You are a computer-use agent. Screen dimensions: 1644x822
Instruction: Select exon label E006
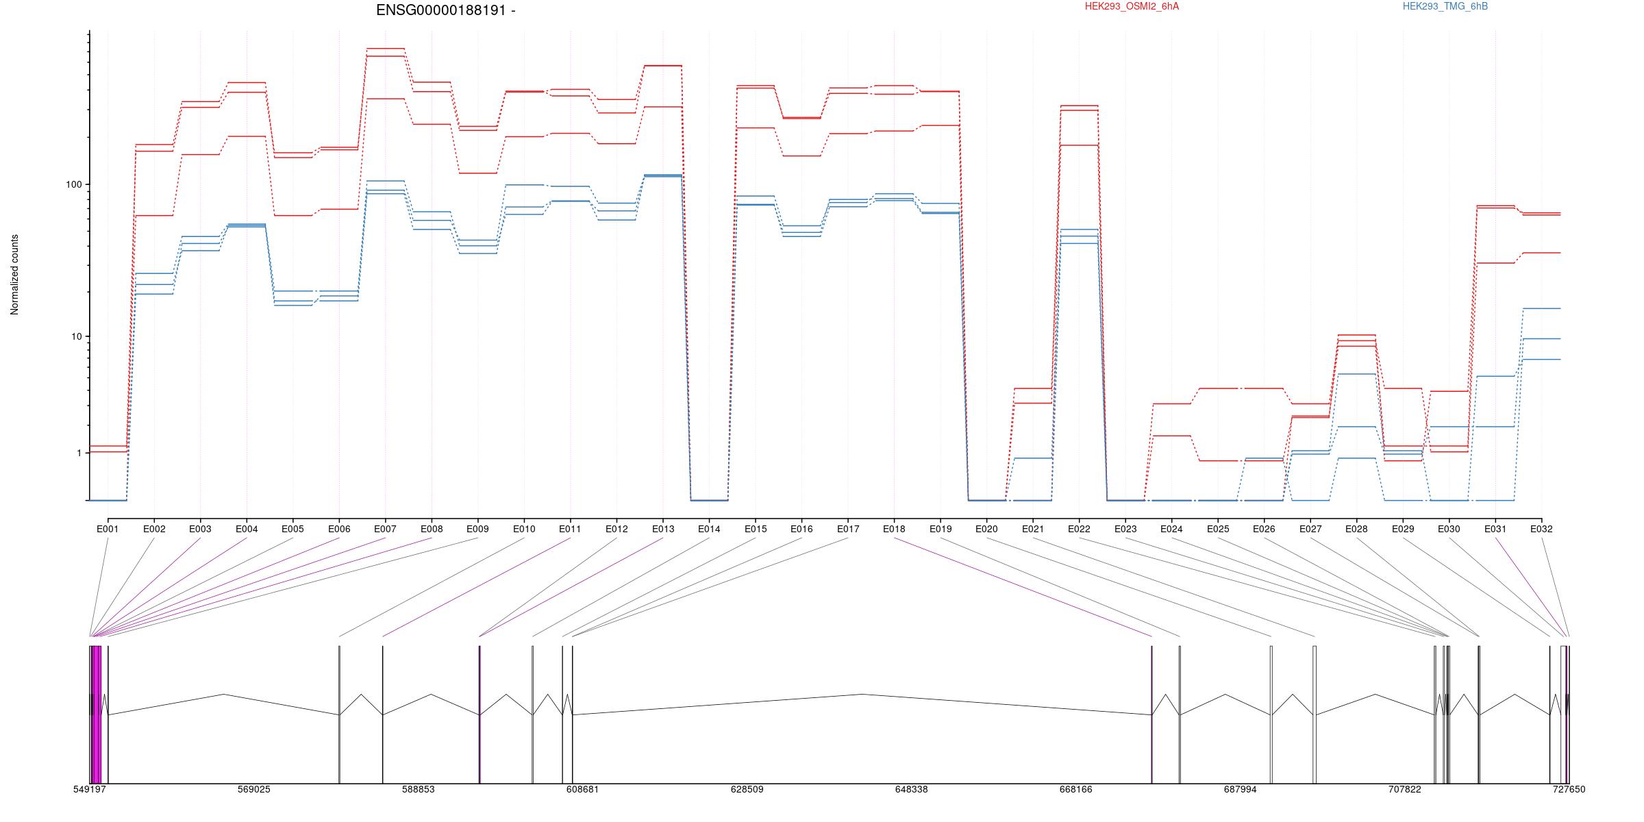339,529
